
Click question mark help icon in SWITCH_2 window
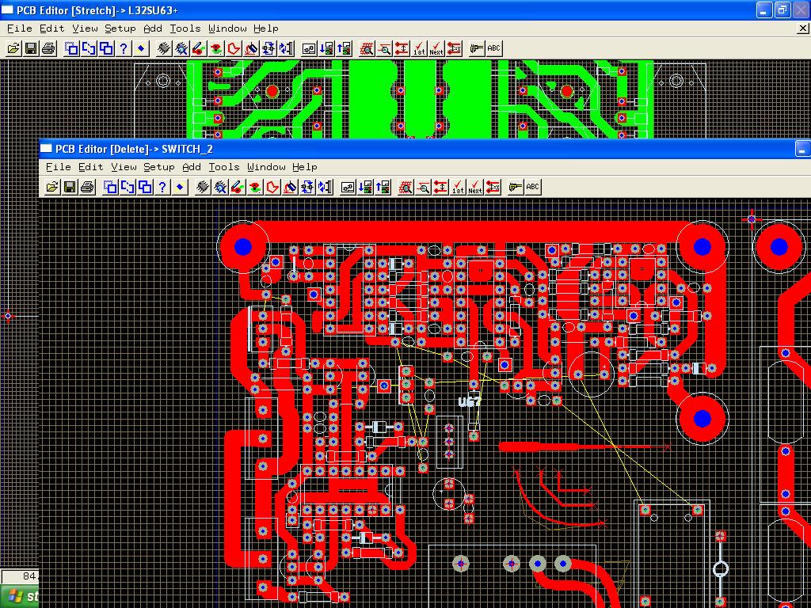[162, 187]
